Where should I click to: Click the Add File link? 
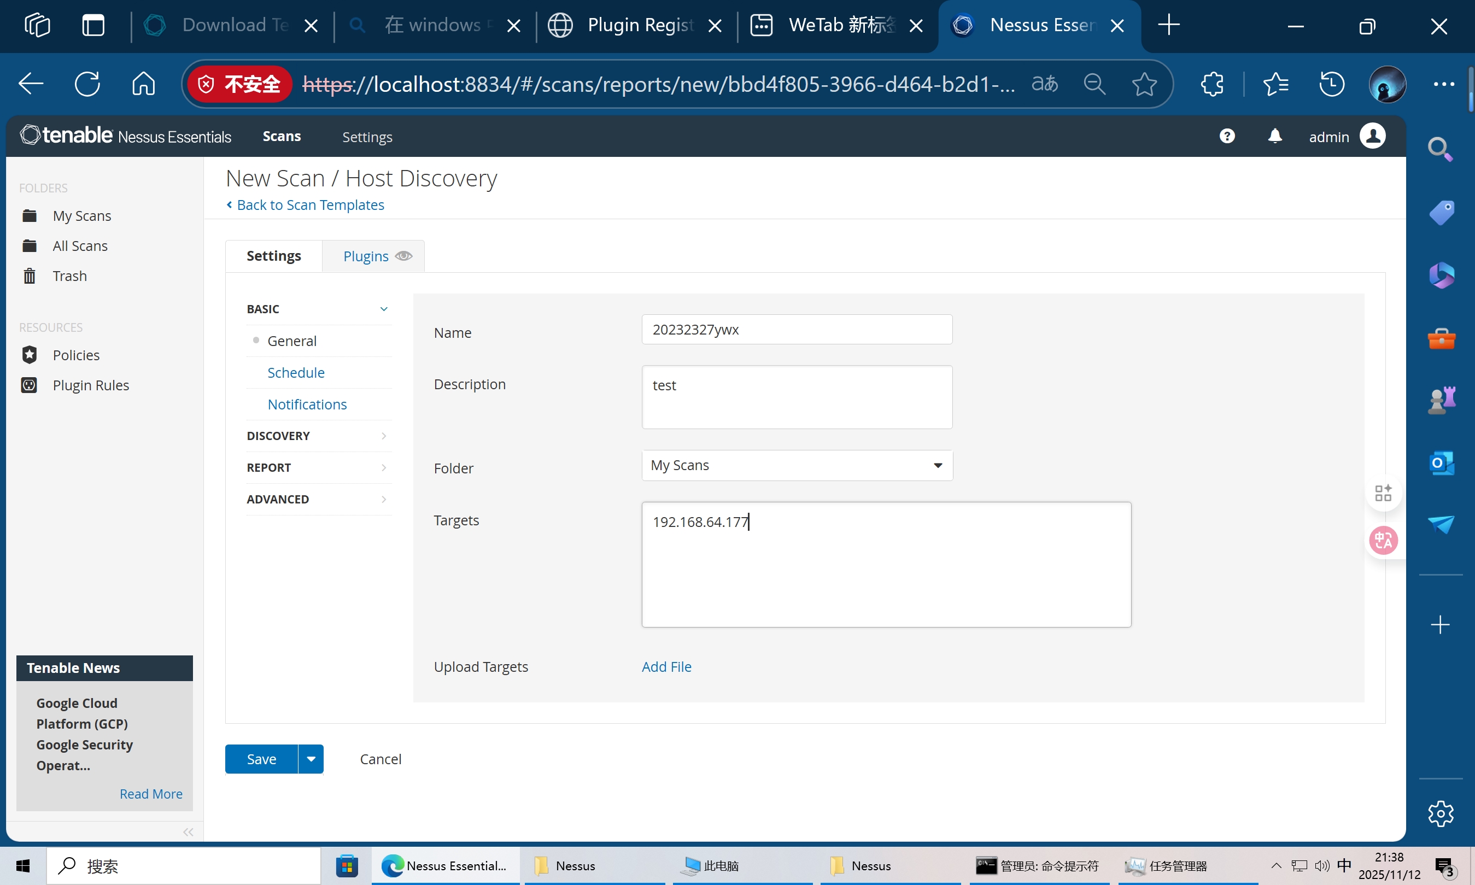click(666, 667)
